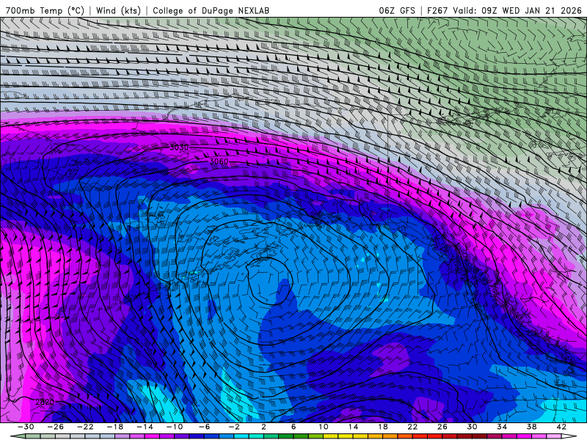This screenshot has width=587, height=440.
Task: Click the '38' legend value
Action: [x=531, y=427]
